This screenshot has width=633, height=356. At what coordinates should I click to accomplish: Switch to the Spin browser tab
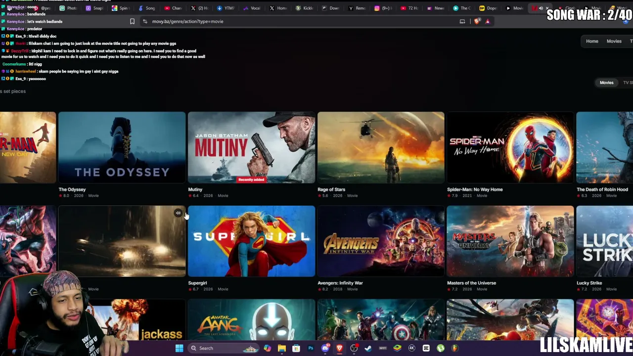tap(121, 8)
